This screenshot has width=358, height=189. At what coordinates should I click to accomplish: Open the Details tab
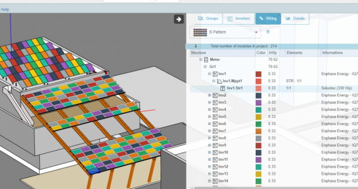(295, 19)
